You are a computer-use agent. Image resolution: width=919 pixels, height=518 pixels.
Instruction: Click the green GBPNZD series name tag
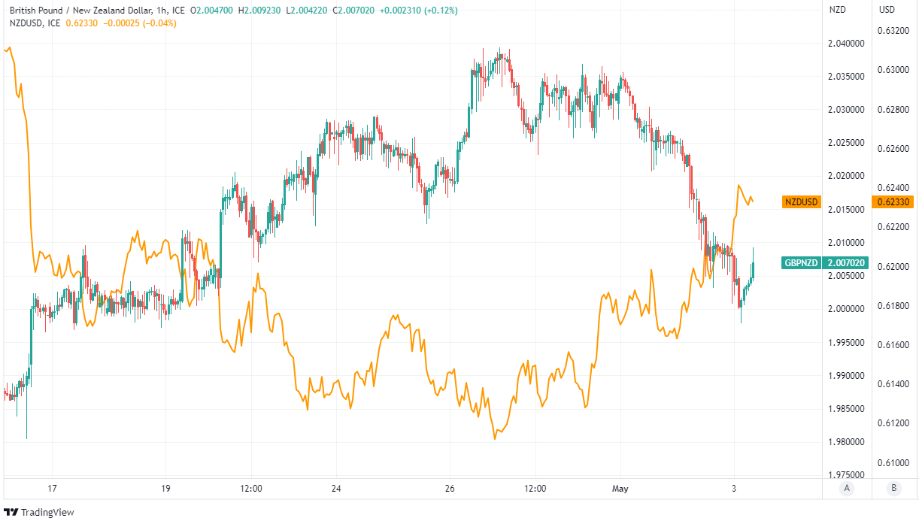tap(802, 263)
